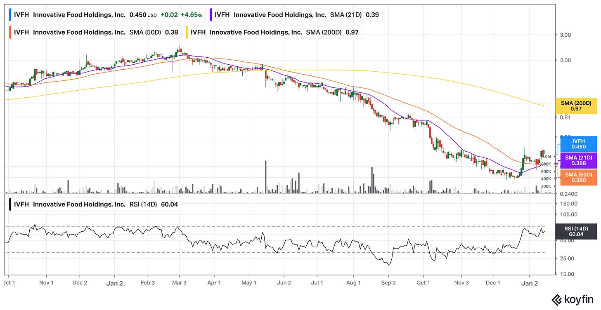Screen dimensions: 601x310
Task: Click the purple SMA (21D) 0.388 axis tag
Action: 578,160
